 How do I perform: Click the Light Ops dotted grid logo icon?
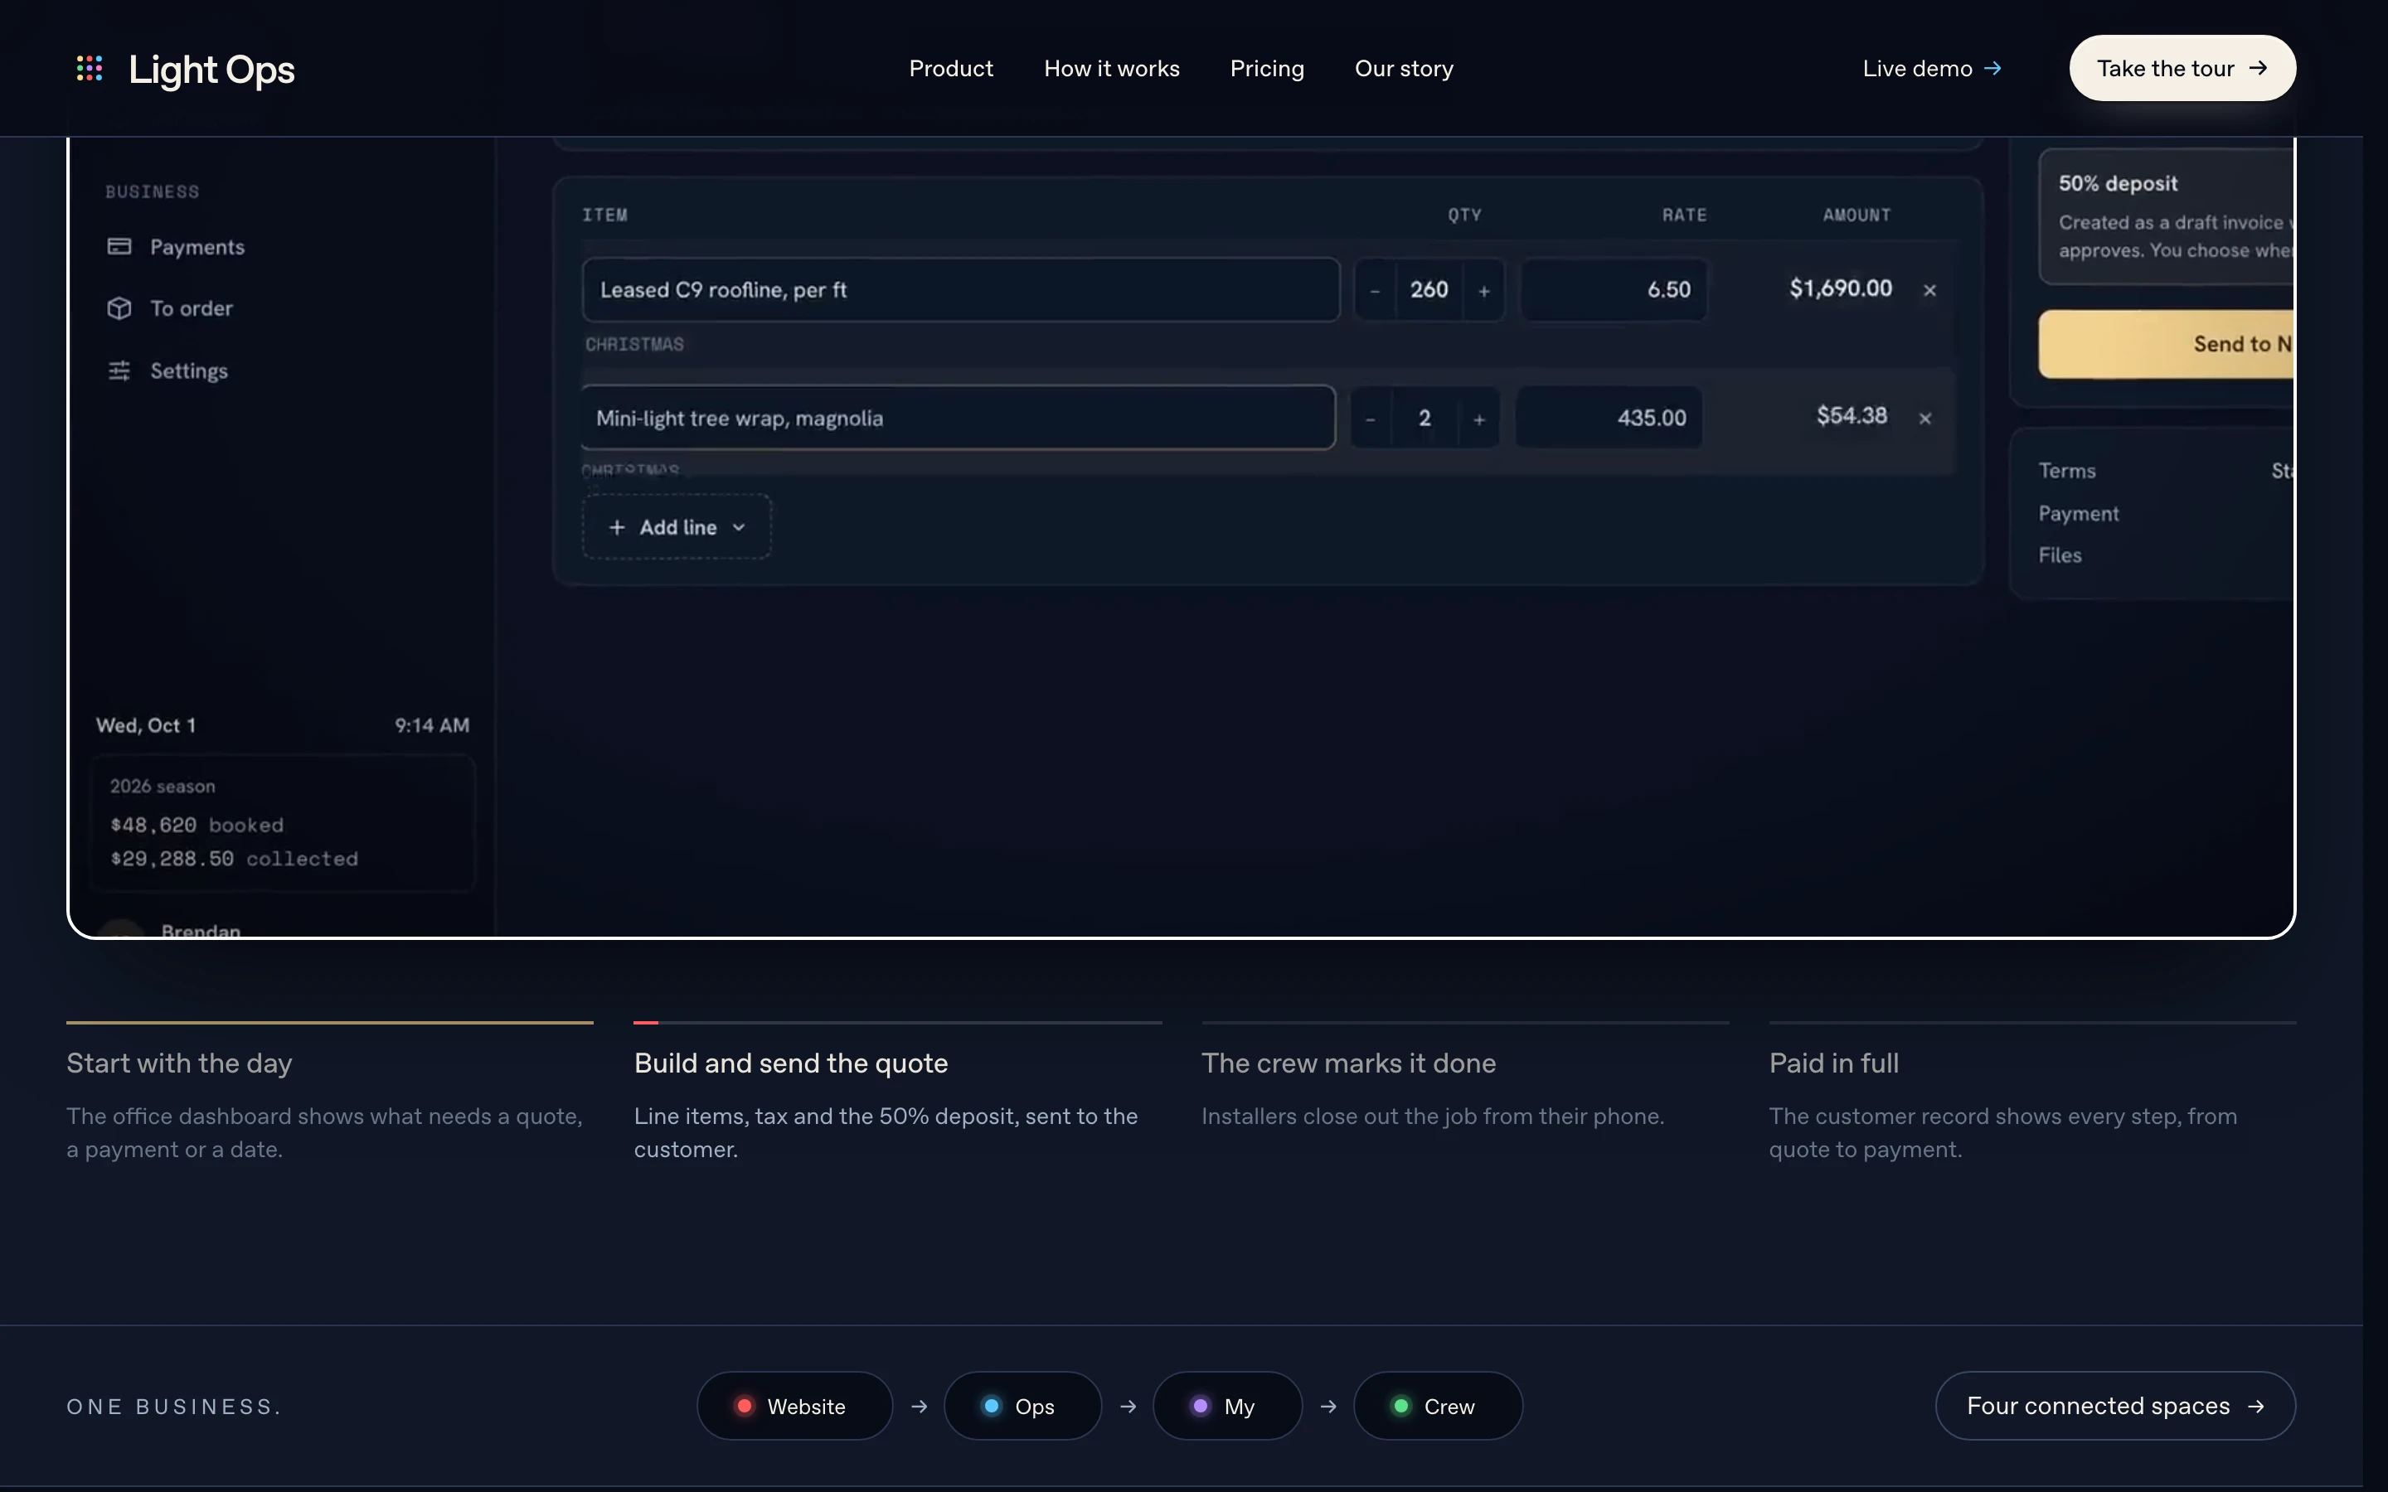[90, 68]
